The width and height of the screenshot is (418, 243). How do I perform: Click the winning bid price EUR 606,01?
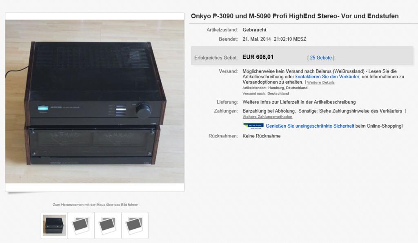[x=258, y=57]
